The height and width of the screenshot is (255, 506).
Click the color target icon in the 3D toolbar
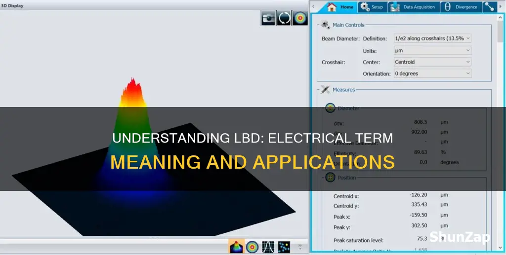click(300, 18)
